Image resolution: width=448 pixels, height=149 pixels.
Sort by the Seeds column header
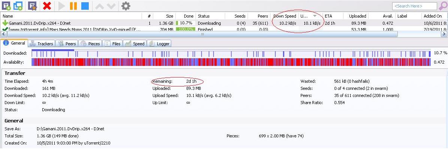point(236,16)
